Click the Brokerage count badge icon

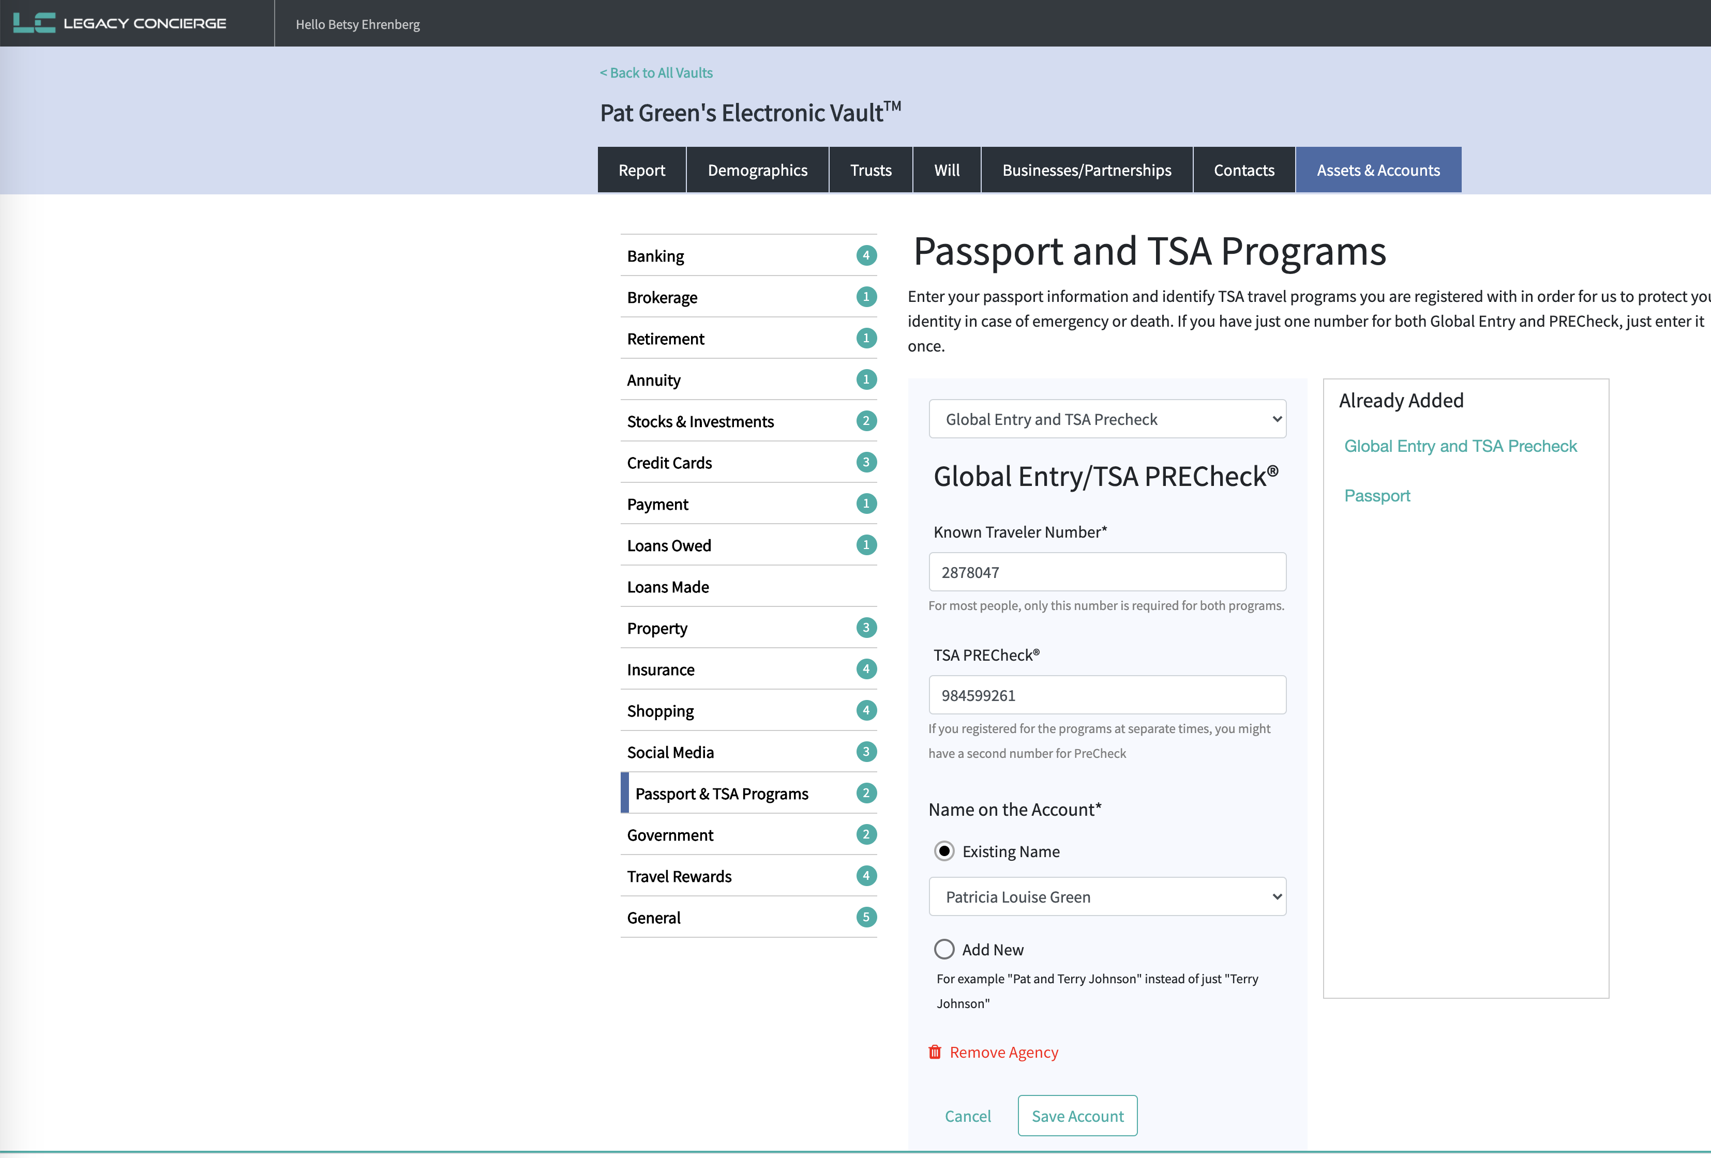866,297
